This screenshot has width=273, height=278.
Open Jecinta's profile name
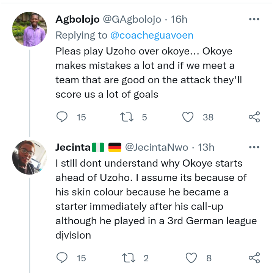73,147
